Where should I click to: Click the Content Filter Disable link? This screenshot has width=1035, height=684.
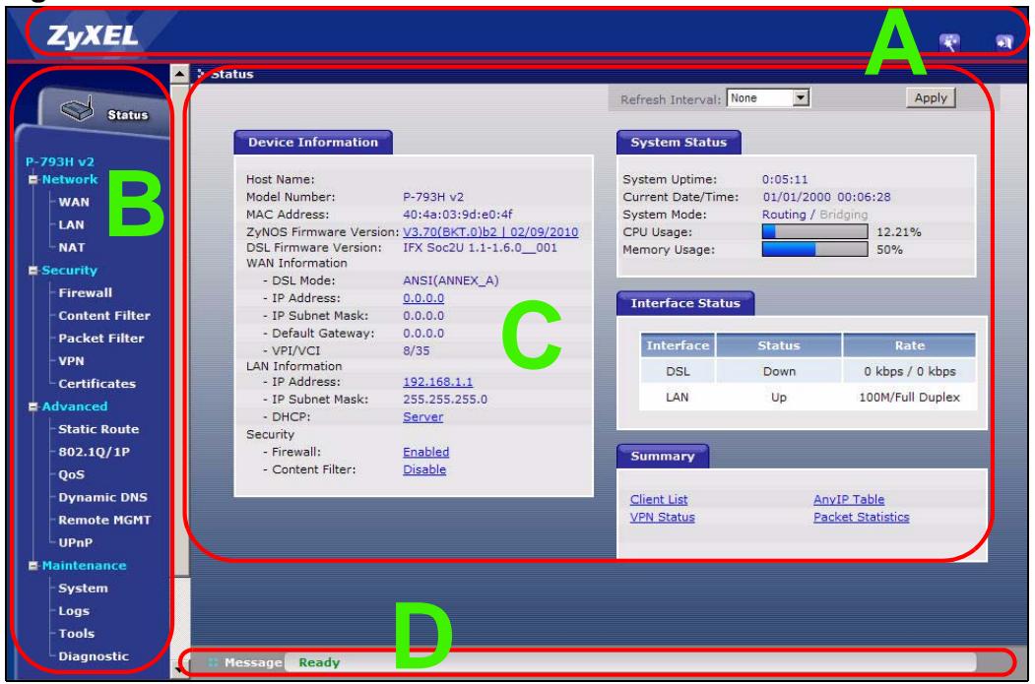[x=424, y=469]
